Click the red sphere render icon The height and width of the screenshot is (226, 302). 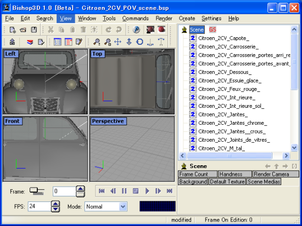point(161,30)
